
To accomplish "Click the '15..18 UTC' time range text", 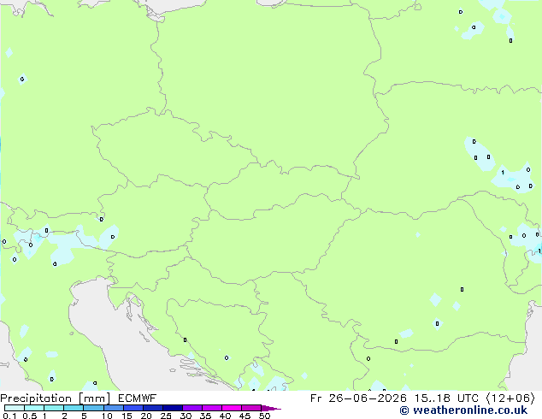I will 446,398.
